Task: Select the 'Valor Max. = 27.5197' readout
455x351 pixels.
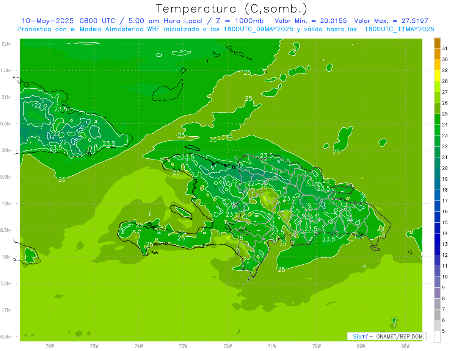Action: 391,21
